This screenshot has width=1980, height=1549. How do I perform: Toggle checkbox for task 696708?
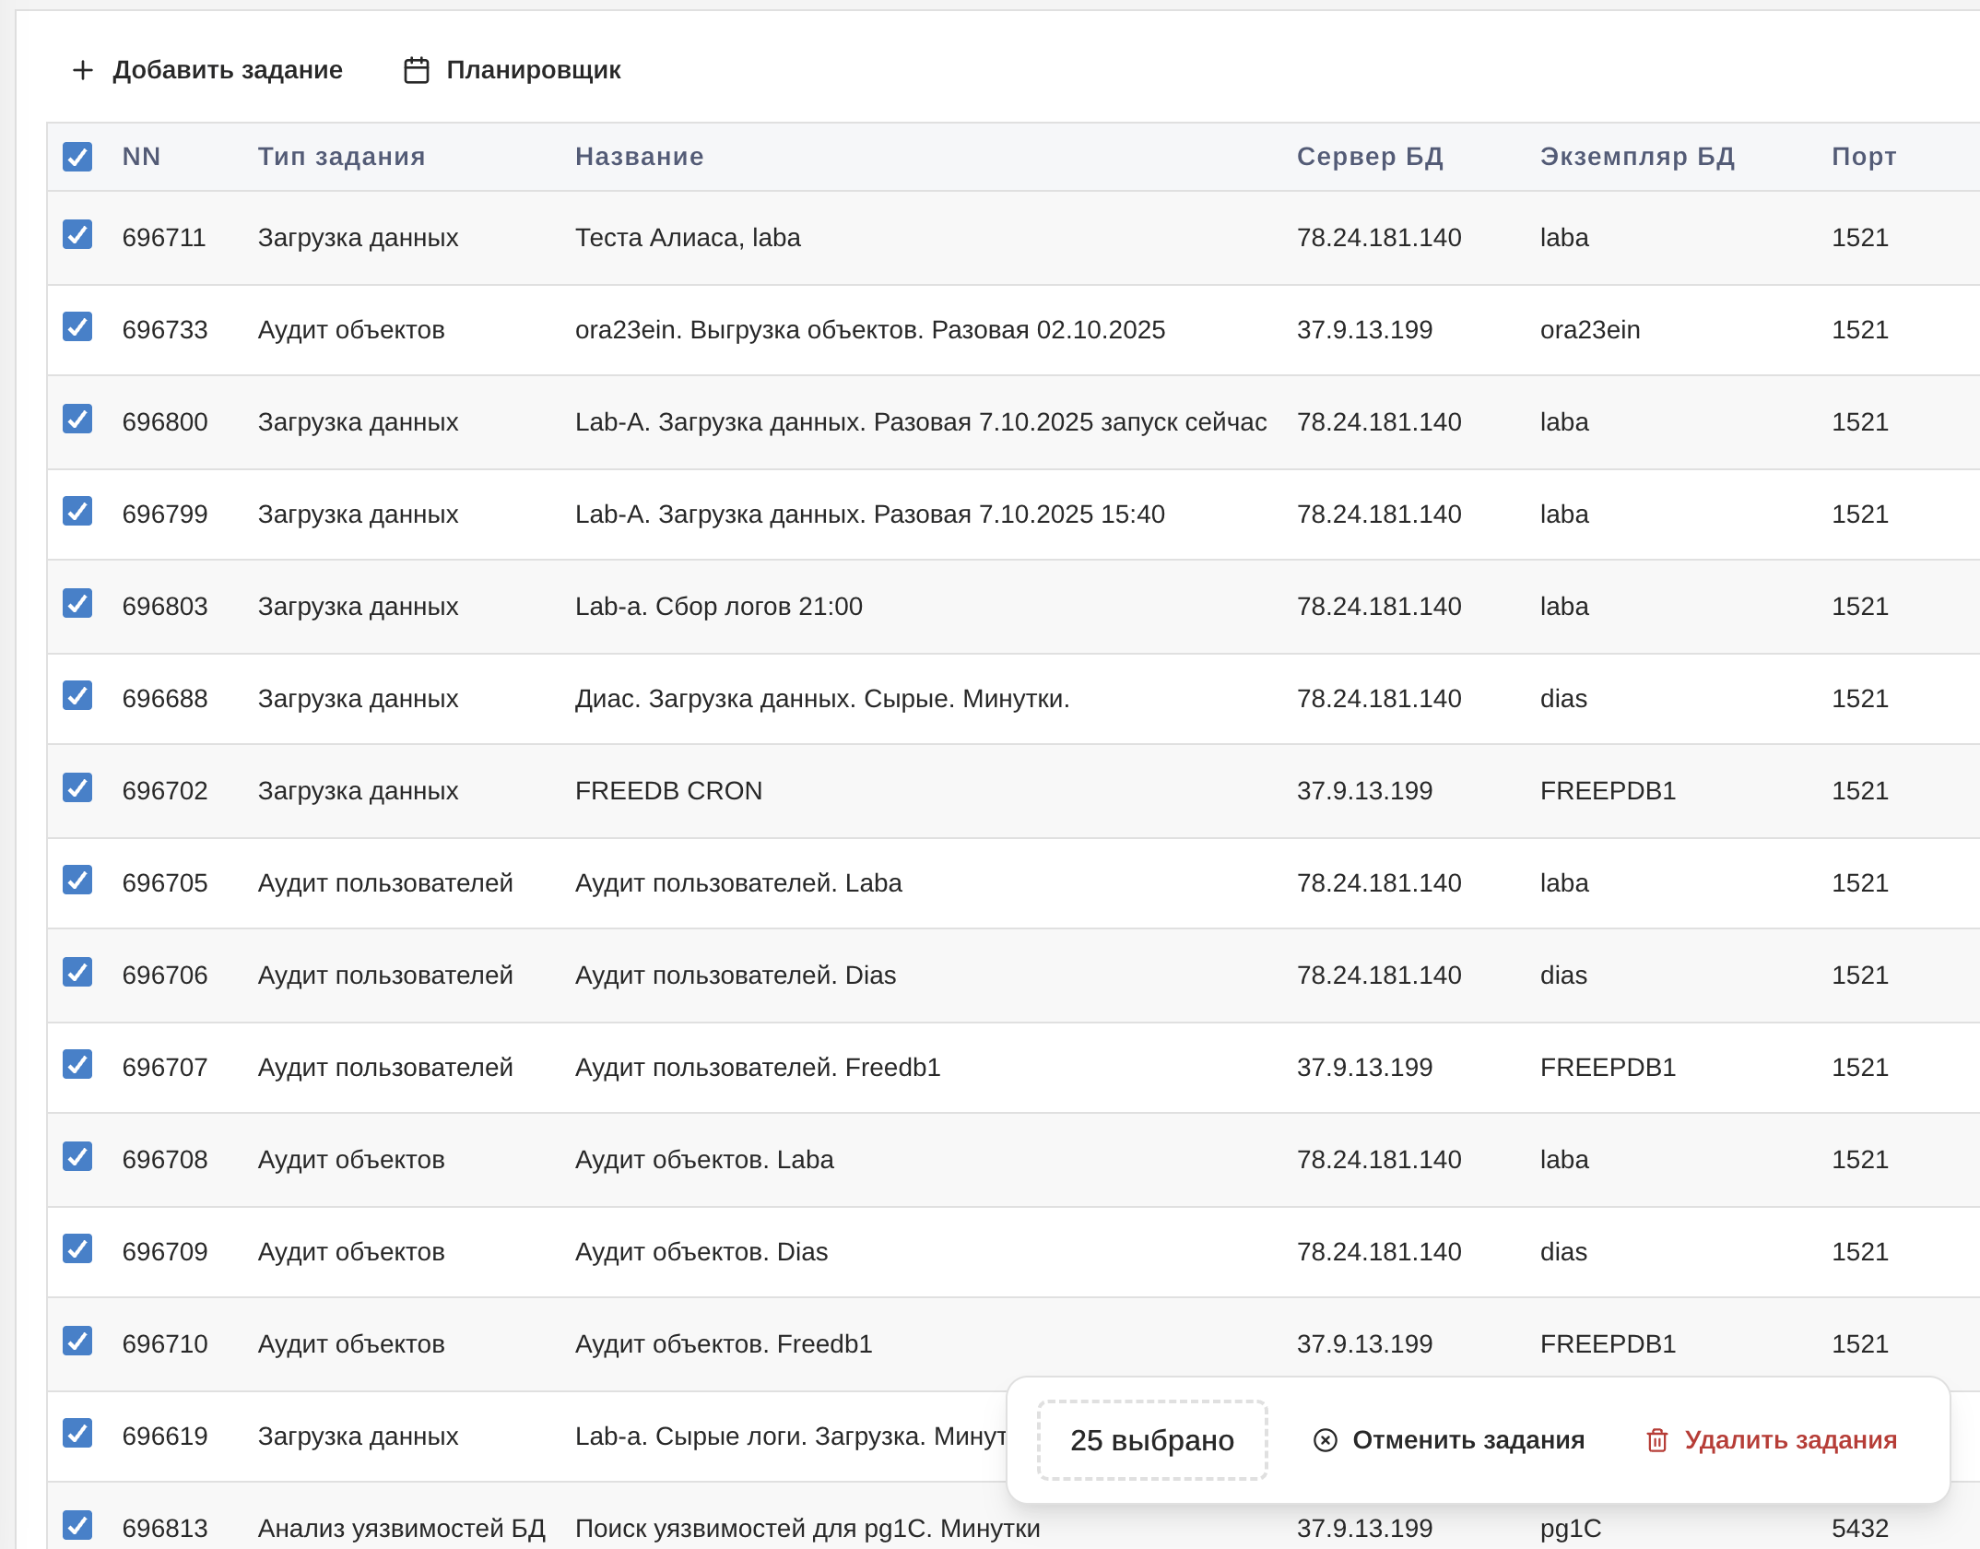pyautogui.click(x=77, y=1157)
